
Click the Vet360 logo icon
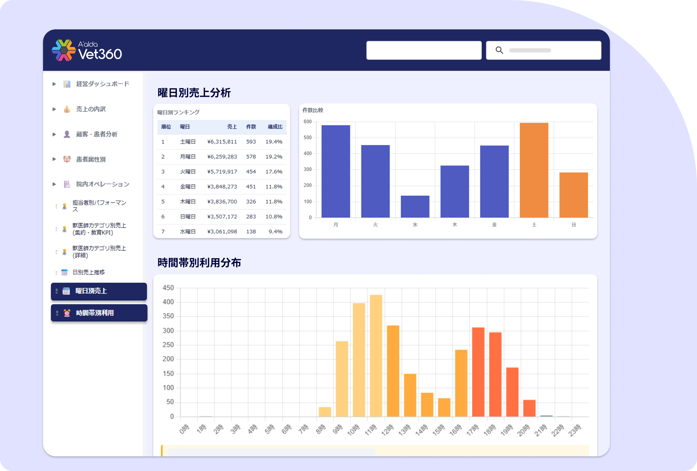[63, 50]
